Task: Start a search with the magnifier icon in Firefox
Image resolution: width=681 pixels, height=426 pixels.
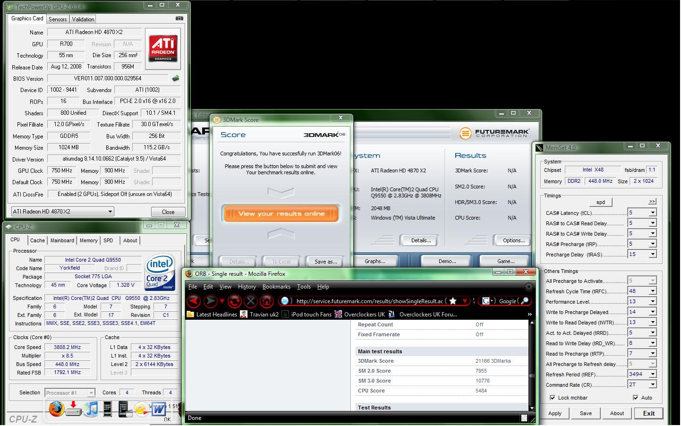Action: pyautogui.click(x=524, y=301)
